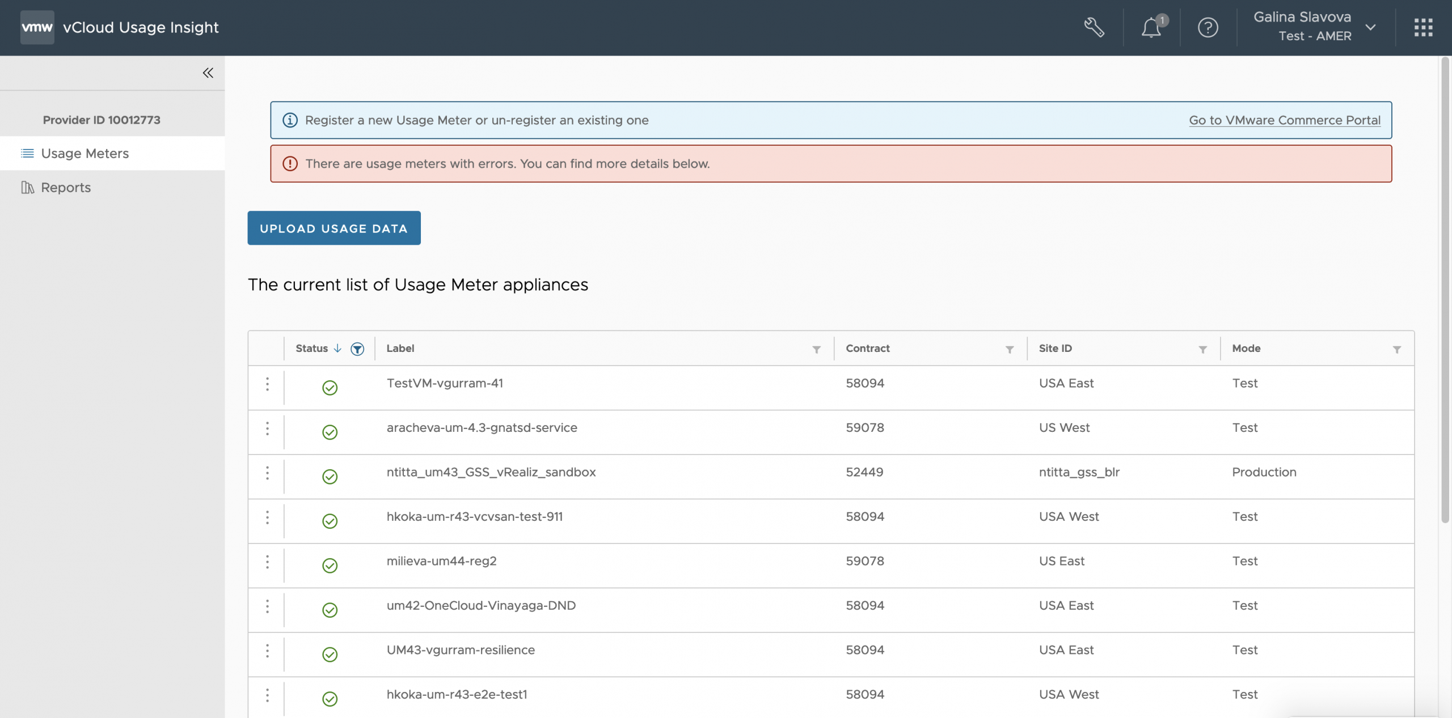Click the Contract column filter icon

pyautogui.click(x=1010, y=350)
